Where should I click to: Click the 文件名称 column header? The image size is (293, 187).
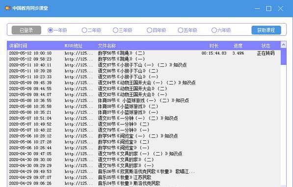point(107,46)
